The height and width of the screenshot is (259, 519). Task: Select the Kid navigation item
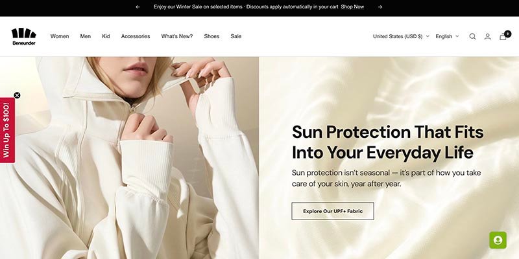(x=106, y=36)
